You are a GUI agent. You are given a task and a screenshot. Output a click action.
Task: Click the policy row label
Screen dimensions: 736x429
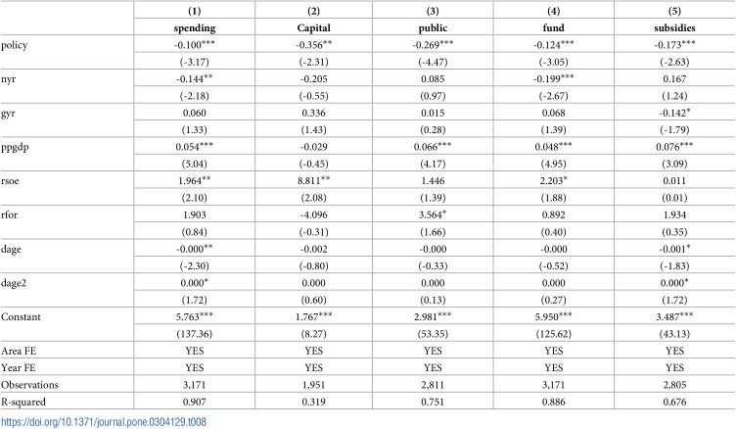(14, 45)
